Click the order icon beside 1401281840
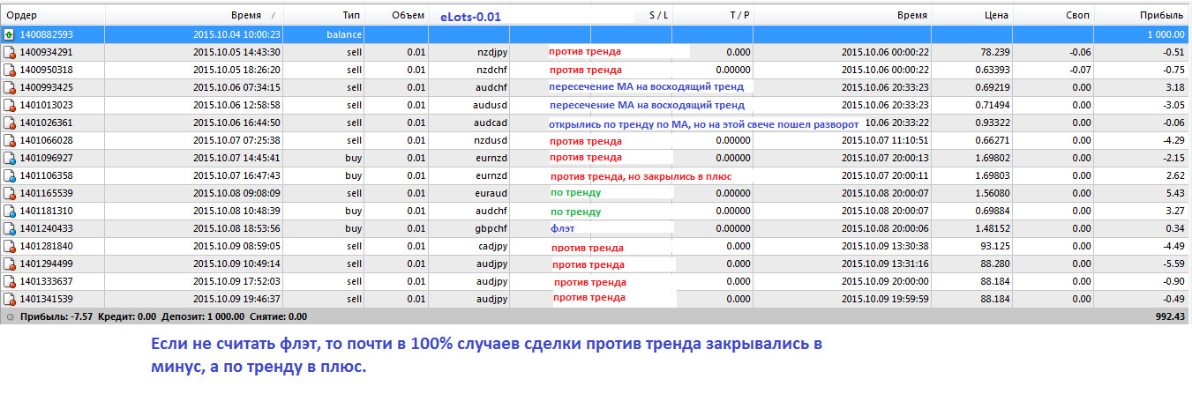This screenshot has height=394, width=1192. (x=9, y=246)
